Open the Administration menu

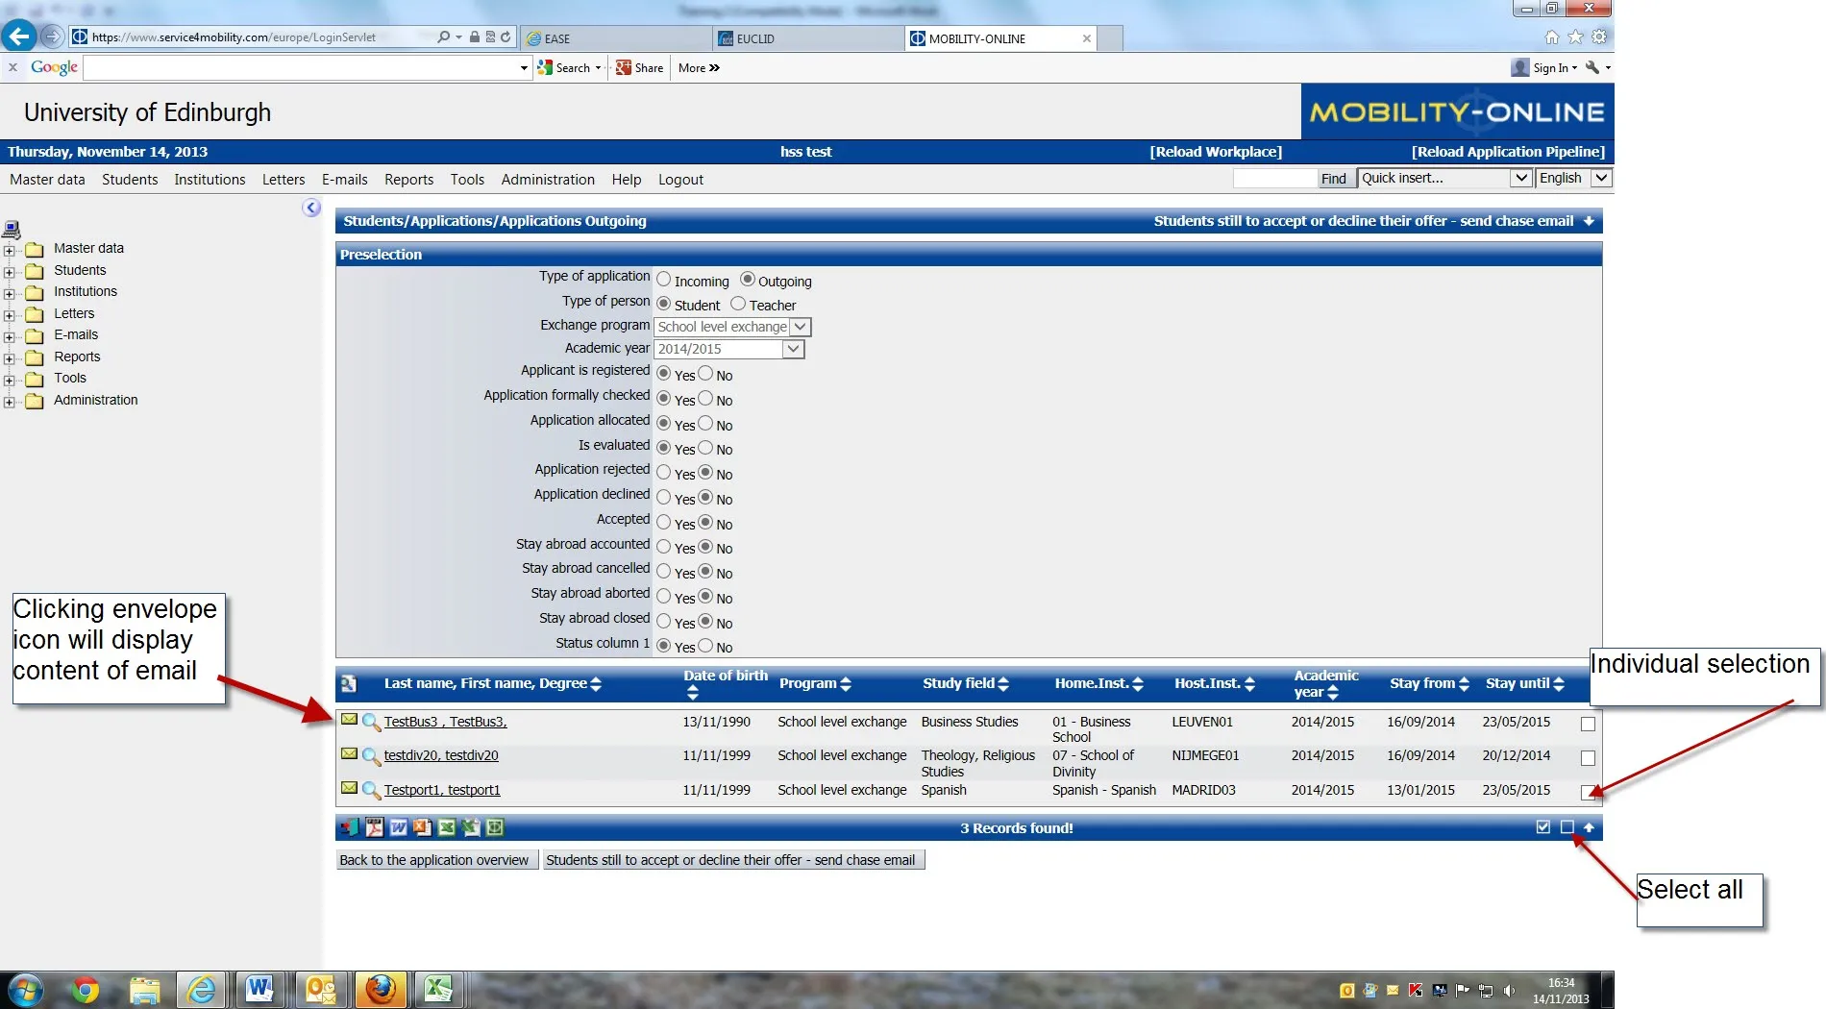coord(547,180)
